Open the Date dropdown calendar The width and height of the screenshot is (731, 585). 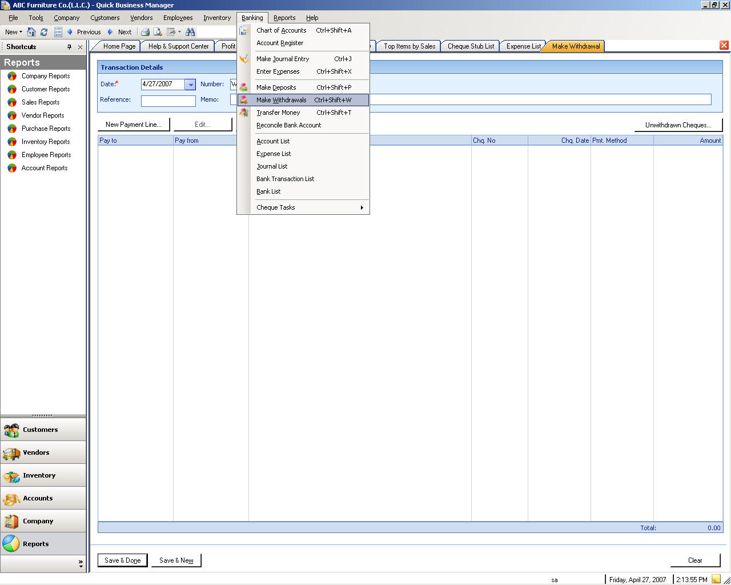click(x=190, y=85)
